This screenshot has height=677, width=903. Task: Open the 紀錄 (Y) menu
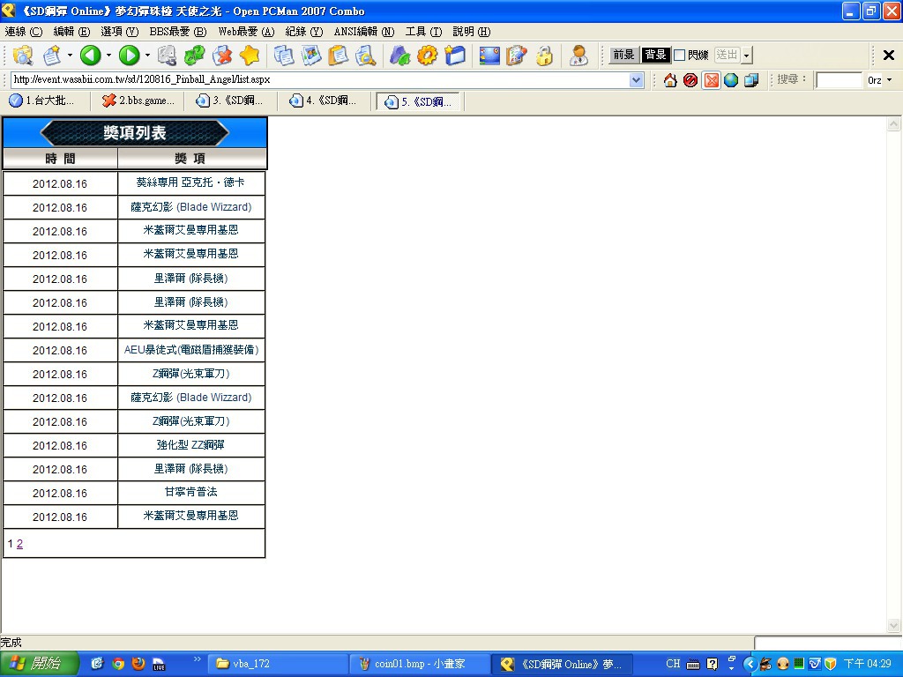tap(304, 32)
